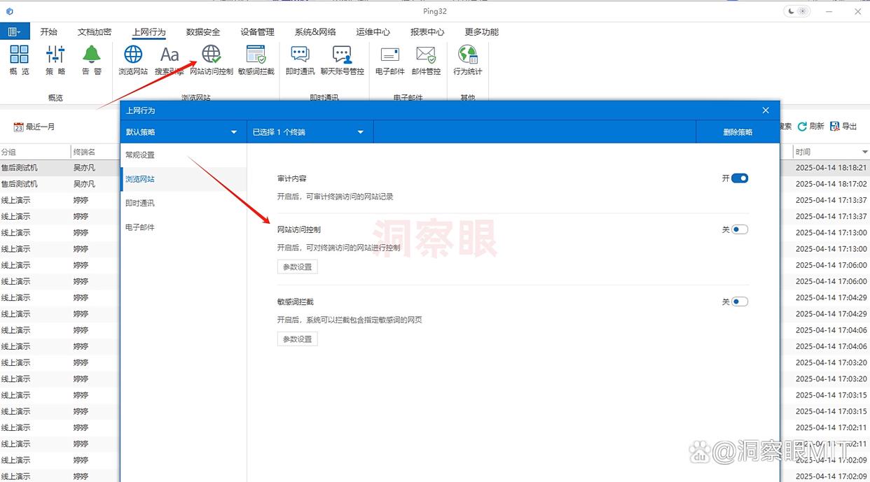Select 常规设置 in dialog sidebar
The width and height of the screenshot is (870, 482).
pos(184,155)
